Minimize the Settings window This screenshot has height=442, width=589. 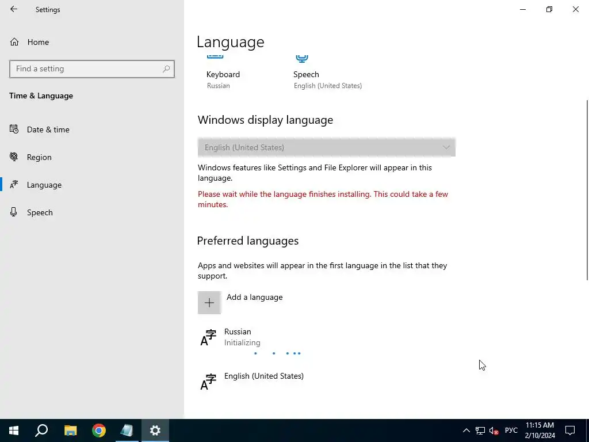click(522, 9)
